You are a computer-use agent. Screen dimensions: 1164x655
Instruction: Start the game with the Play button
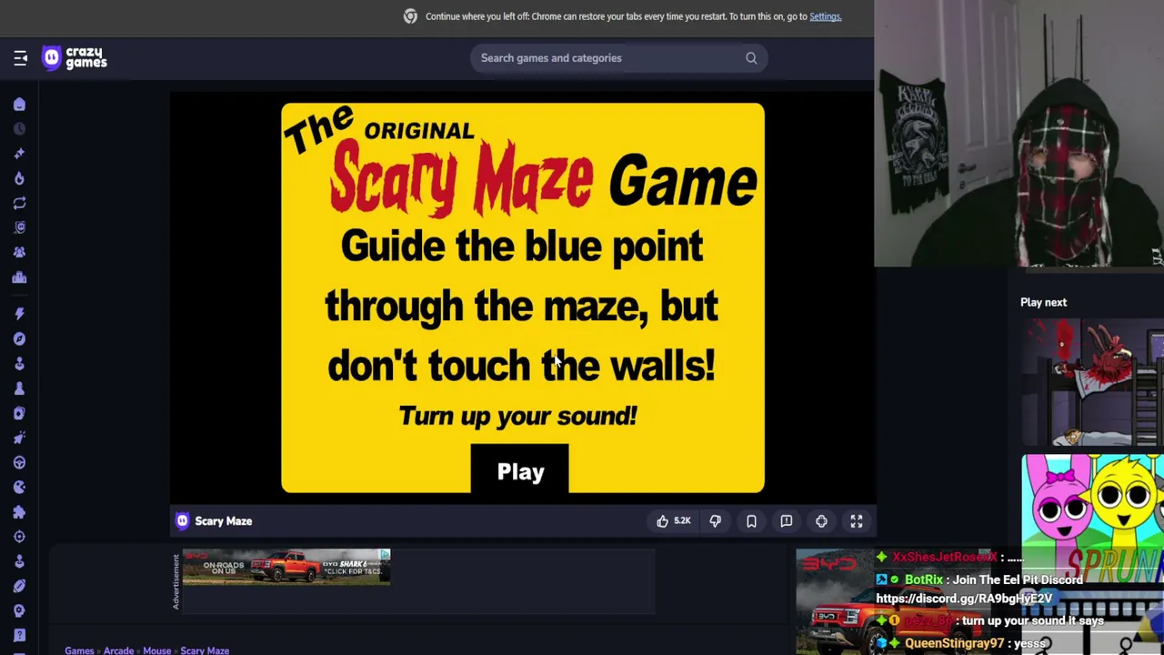[520, 469]
